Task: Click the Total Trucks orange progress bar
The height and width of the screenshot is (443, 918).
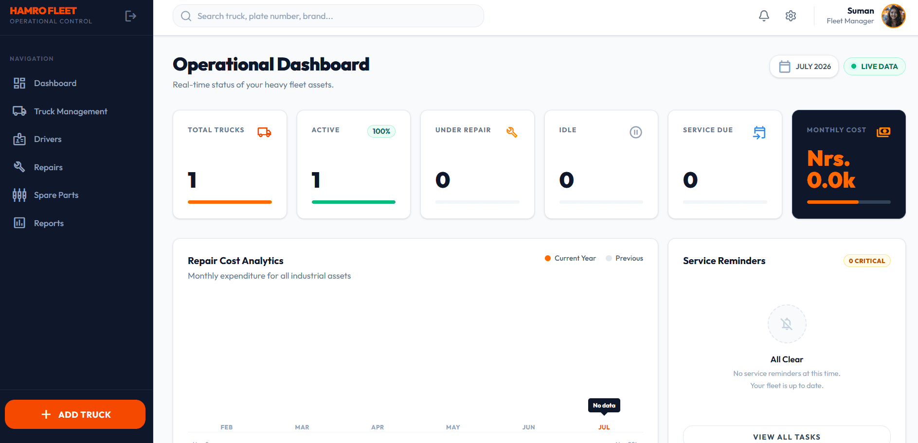Action: point(230,202)
